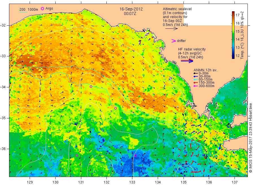
Task: Click the '16-Sep 00Z' legend text
Action: [x=172, y=21]
